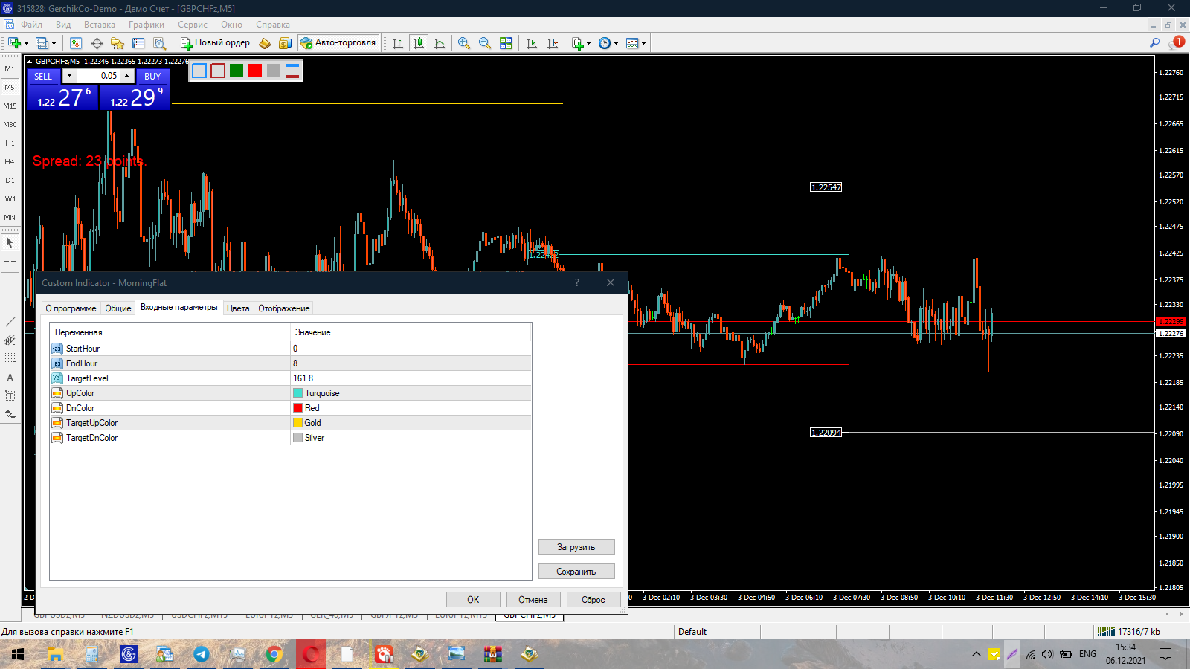Switch chart to H1 timeframe

[x=10, y=143]
